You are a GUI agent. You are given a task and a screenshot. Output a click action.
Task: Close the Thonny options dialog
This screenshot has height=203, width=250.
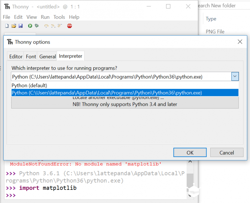240,42
